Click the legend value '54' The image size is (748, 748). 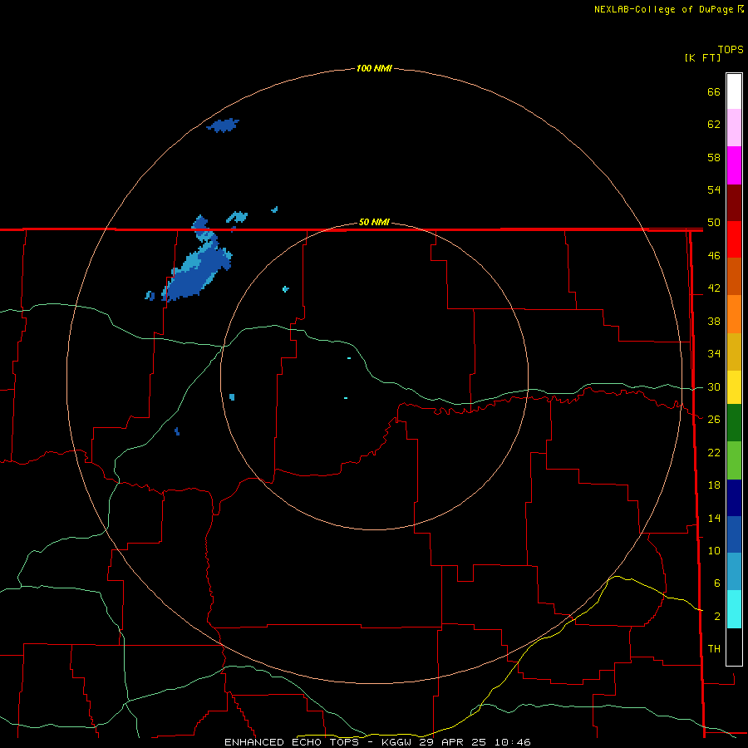714,189
